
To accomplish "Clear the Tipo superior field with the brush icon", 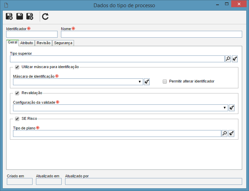I will coord(235,59).
